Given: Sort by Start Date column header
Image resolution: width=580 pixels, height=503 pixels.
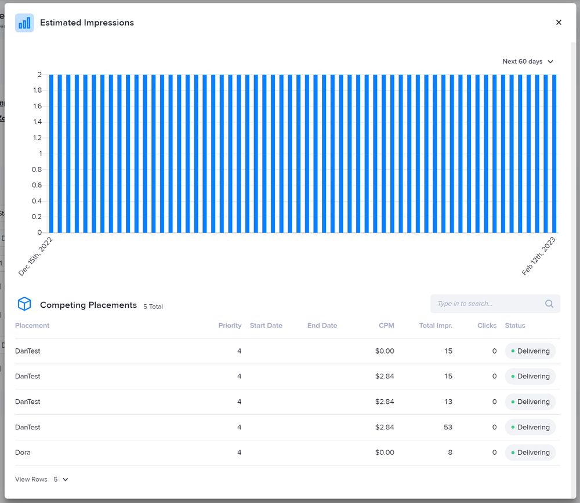Looking at the screenshot, I should tap(266, 326).
